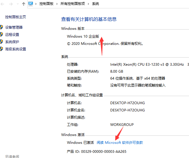Open the 设备管理器 link

(14, 27)
